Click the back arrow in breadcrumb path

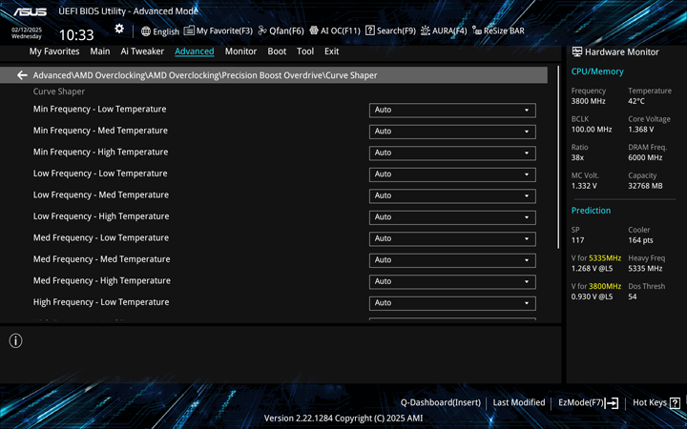tap(22, 75)
